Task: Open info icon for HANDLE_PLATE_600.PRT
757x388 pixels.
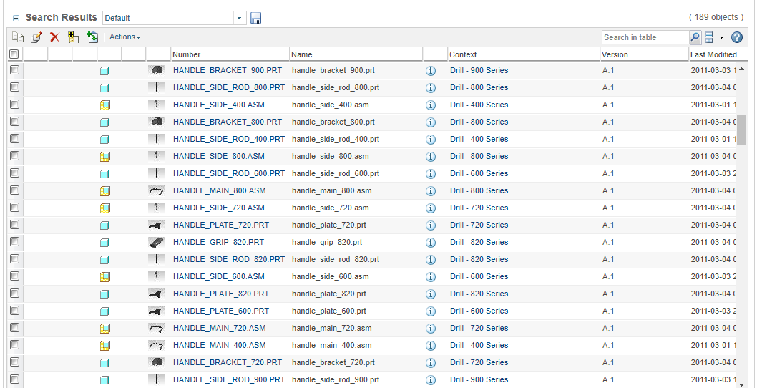Action: 431,311
